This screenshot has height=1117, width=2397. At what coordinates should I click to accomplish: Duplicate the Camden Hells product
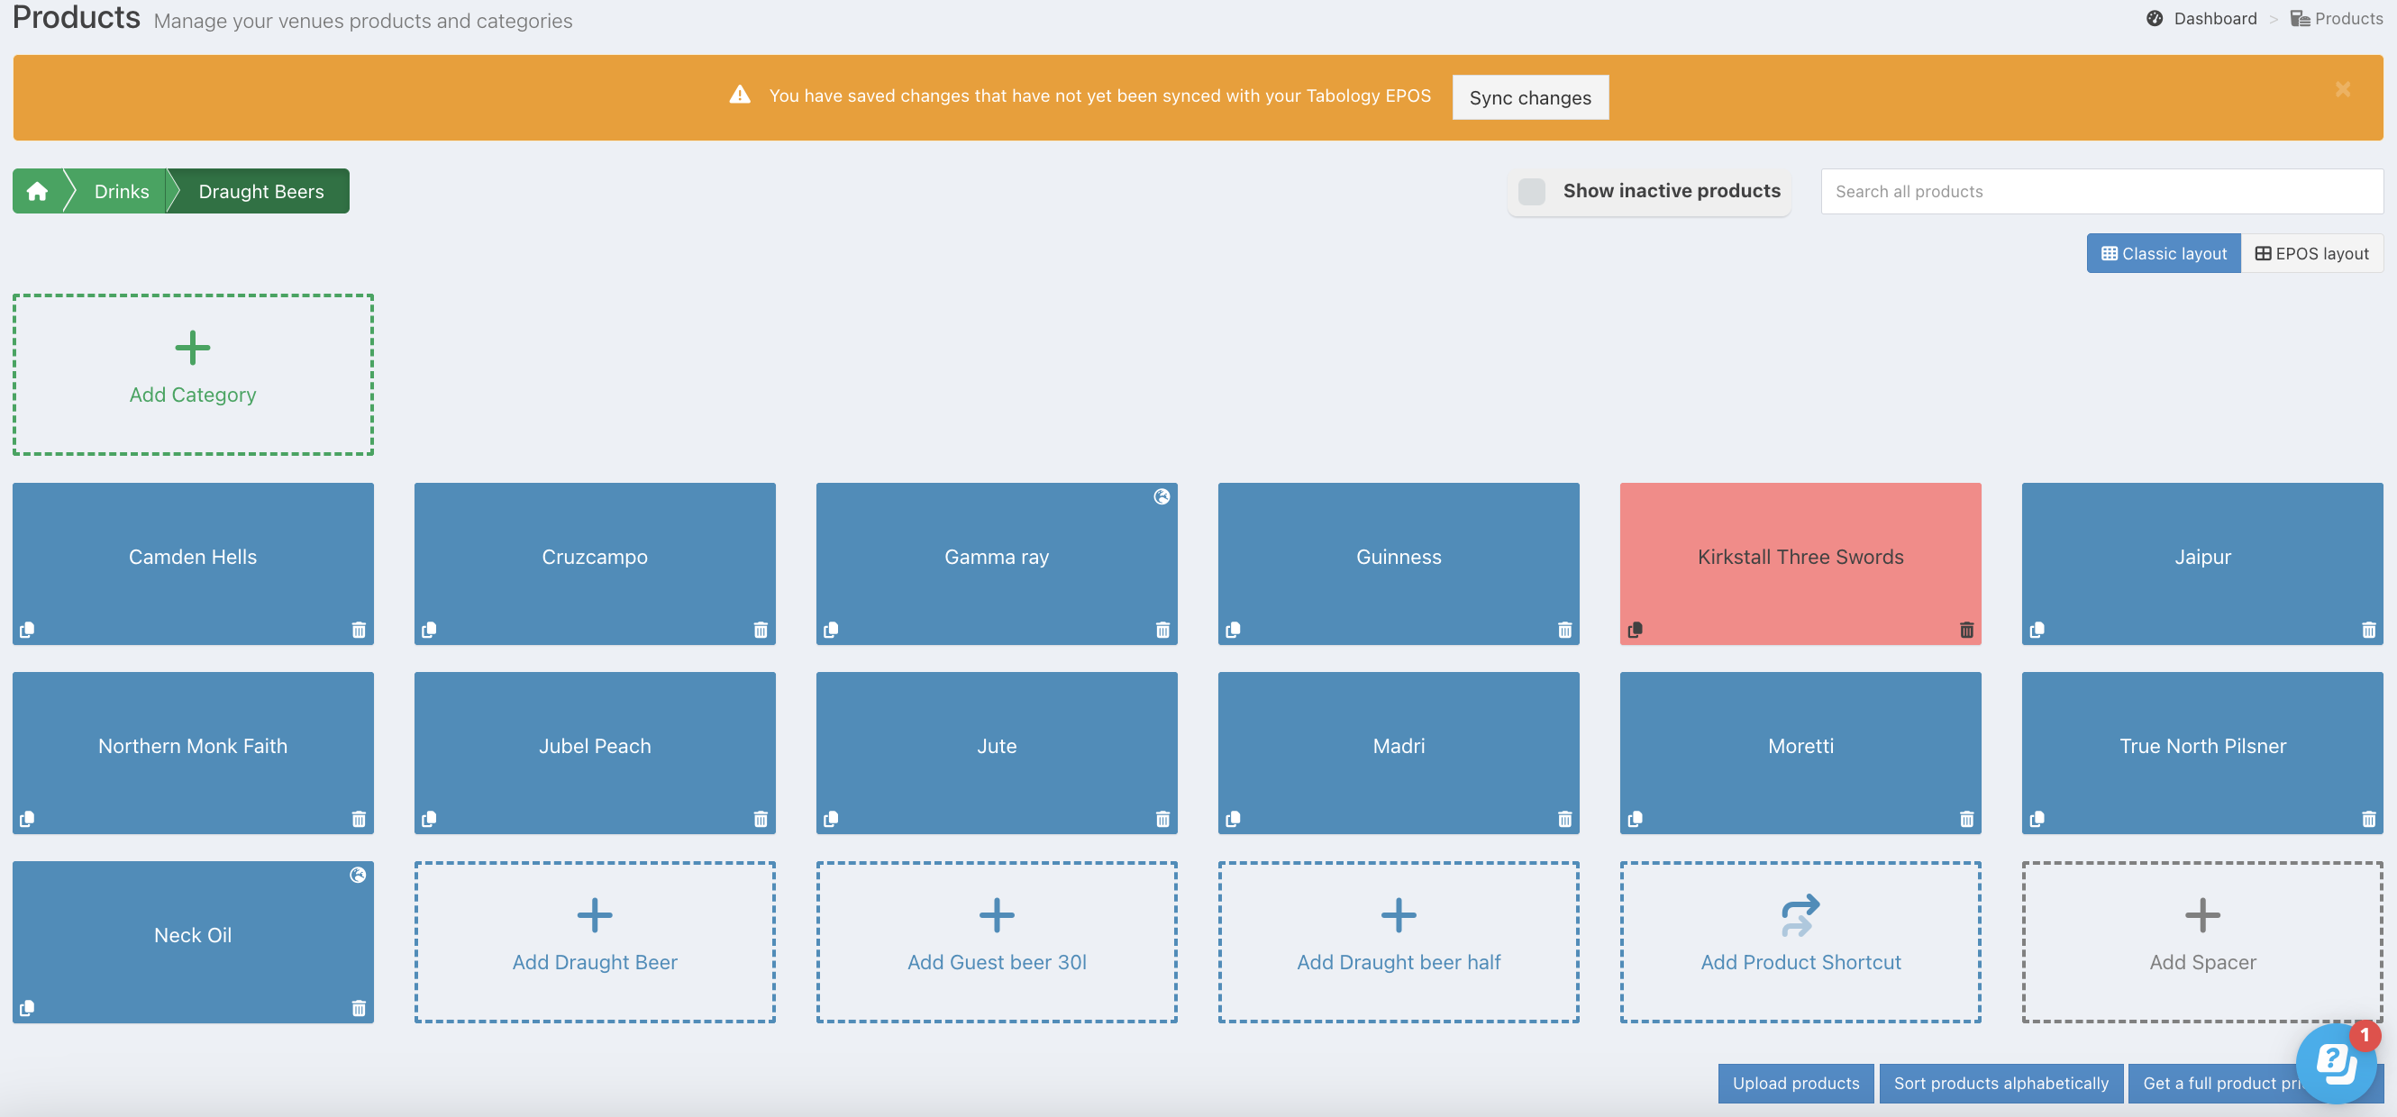[x=27, y=630]
